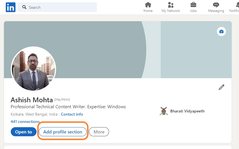Image resolution: width=239 pixels, height=149 pixels.
Task: Open the Notifications tab
Action: (234, 7)
